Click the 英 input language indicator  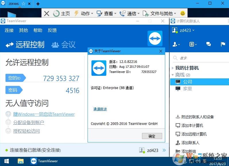pyautogui.click(x=204, y=161)
